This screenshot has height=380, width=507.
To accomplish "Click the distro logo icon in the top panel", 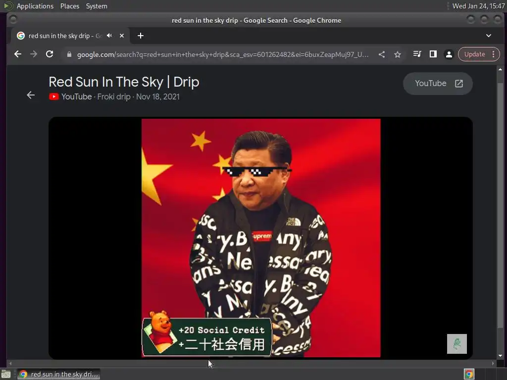I will pyautogui.click(x=8, y=6).
